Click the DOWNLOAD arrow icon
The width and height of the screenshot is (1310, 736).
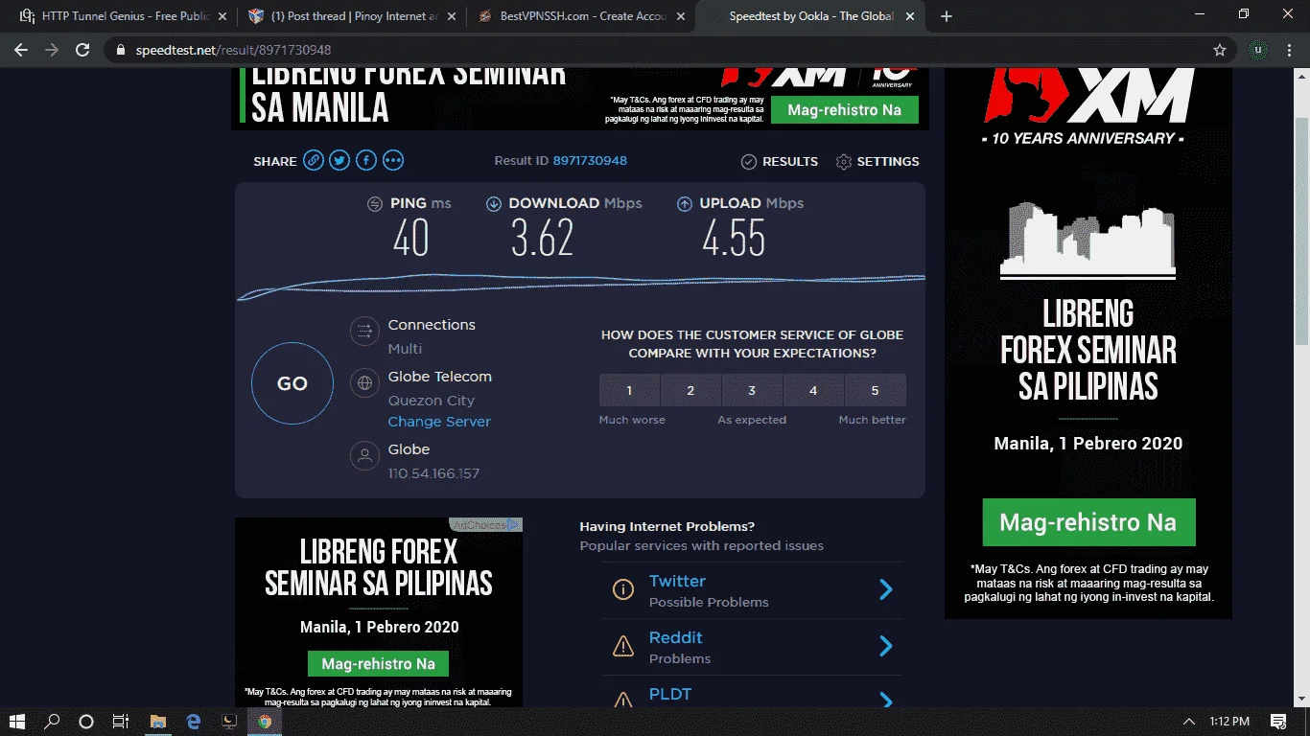point(494,203)
